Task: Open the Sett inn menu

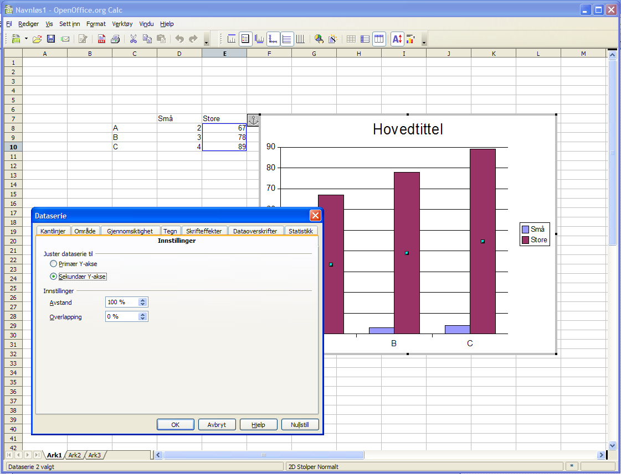Action: [70, 24]
